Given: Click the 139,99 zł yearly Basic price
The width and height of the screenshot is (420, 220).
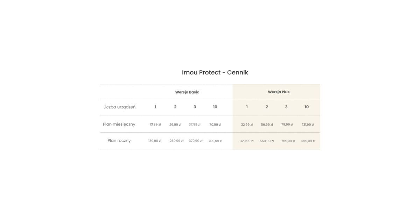Looking at the screenshot, I should pyautogui.click(x=155, y=141).
